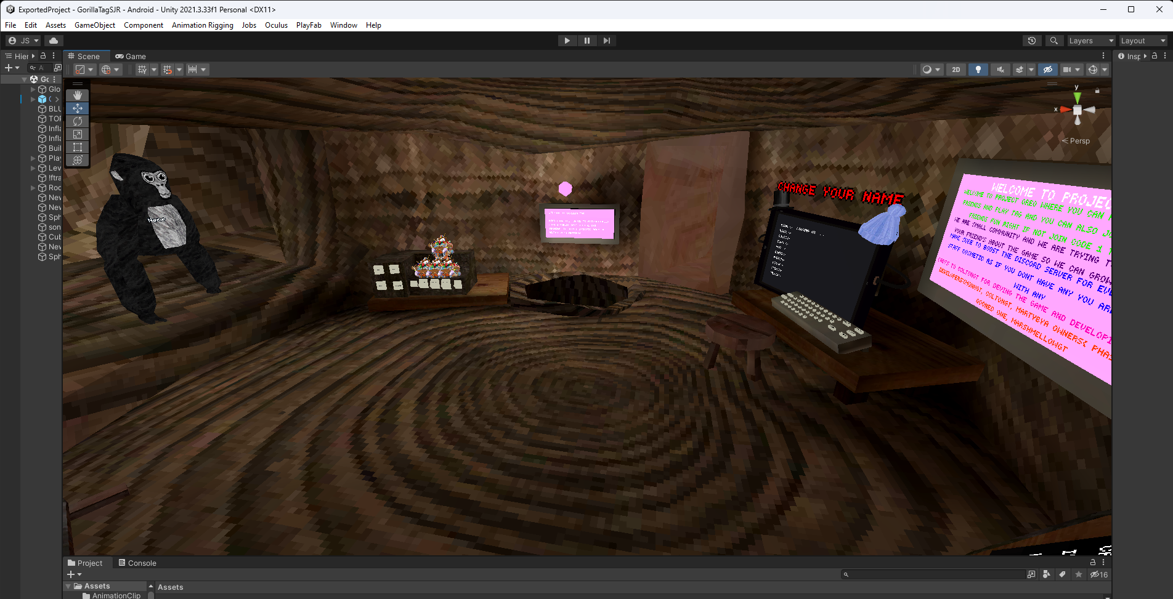1173x599 pixels.
Task: Toggle scene audio mute button
Action: [x=1000, y=70]
